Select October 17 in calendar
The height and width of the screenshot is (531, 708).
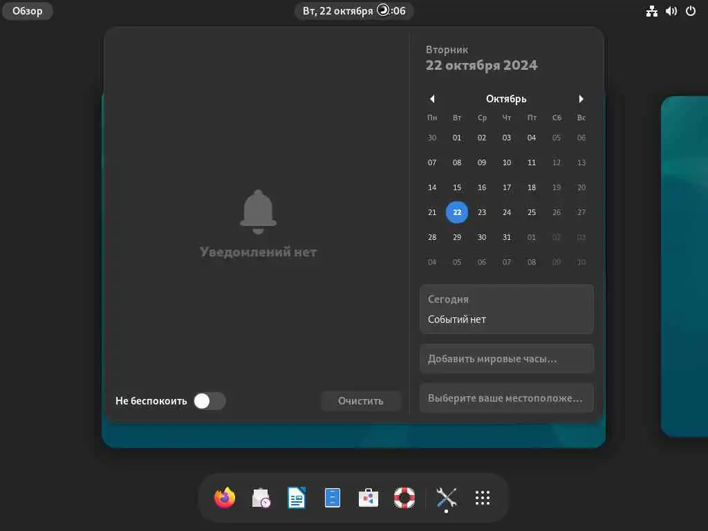(507, 187)
